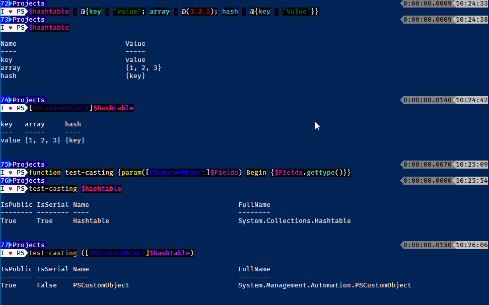Click the elapsed time 0:00:00.0000

pyautogui.click(x=427, y=180)
